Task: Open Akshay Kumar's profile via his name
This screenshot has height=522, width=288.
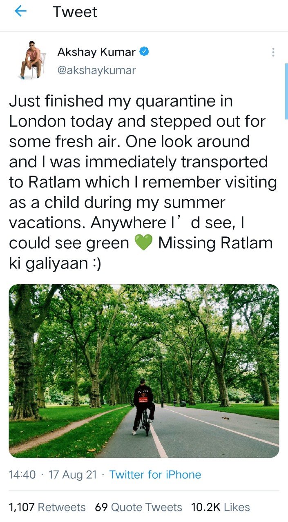Action: pos(98,52)
